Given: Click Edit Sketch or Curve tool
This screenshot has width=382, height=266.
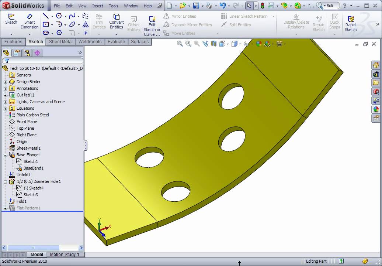Looking at the screenshot, I should coord(152,26).
